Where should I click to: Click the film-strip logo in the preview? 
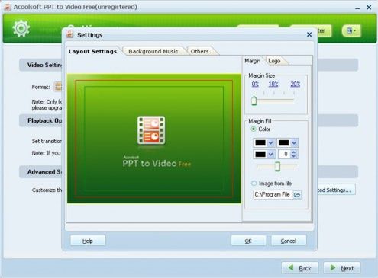(x=151, y=130)
